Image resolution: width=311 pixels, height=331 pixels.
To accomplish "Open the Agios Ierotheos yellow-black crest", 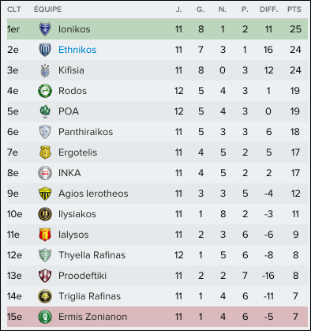I will pos(45,194).
